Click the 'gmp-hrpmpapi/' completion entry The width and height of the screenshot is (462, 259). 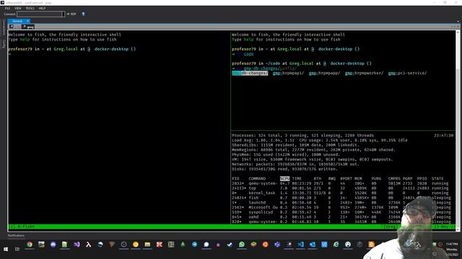click(x=288, y=73)
